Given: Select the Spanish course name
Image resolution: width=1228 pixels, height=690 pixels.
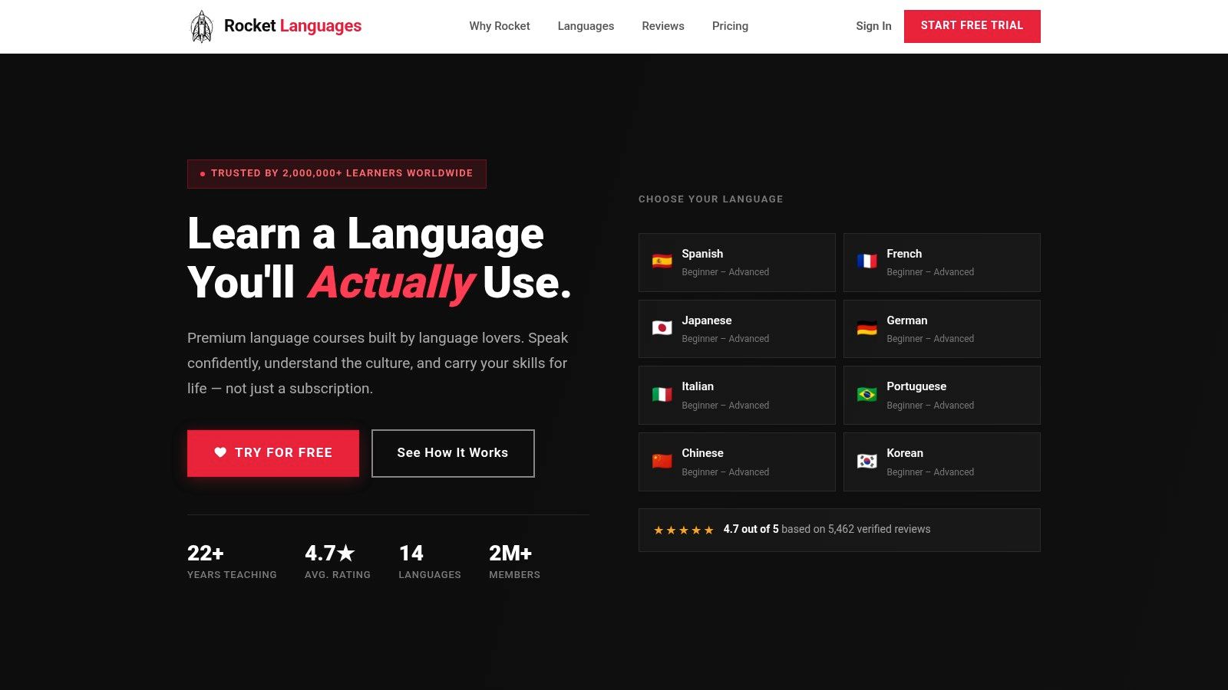Looking at the screenshot, I should click(x=702, y=254).
